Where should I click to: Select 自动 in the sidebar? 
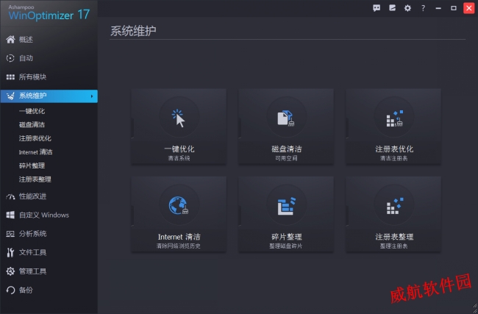[x=49, y=58]
